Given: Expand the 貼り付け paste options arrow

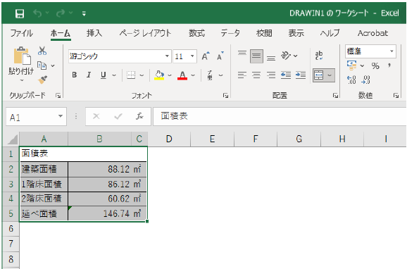Looking at the screenshot, I should [22, 80].
